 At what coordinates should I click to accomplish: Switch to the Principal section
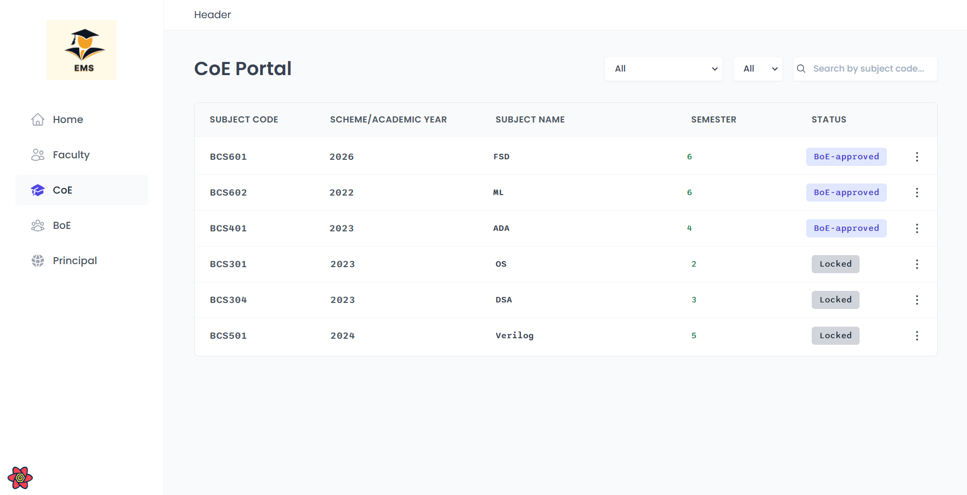pos(75,261)
